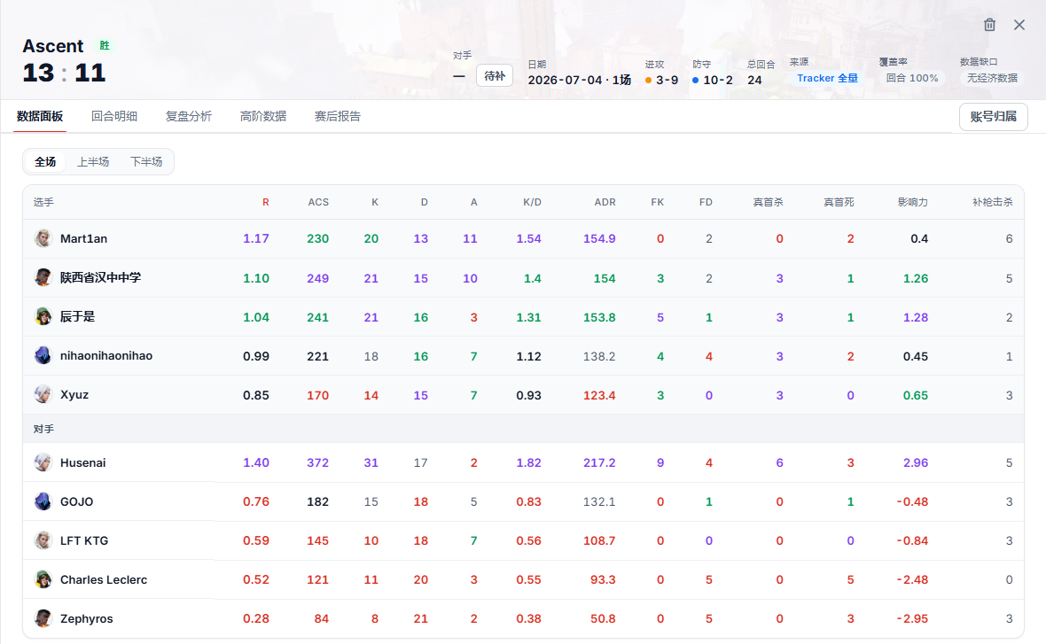Sort by the ADR column header
Viewport: 1046px width, 644px height.
click(x=605, y=202)
